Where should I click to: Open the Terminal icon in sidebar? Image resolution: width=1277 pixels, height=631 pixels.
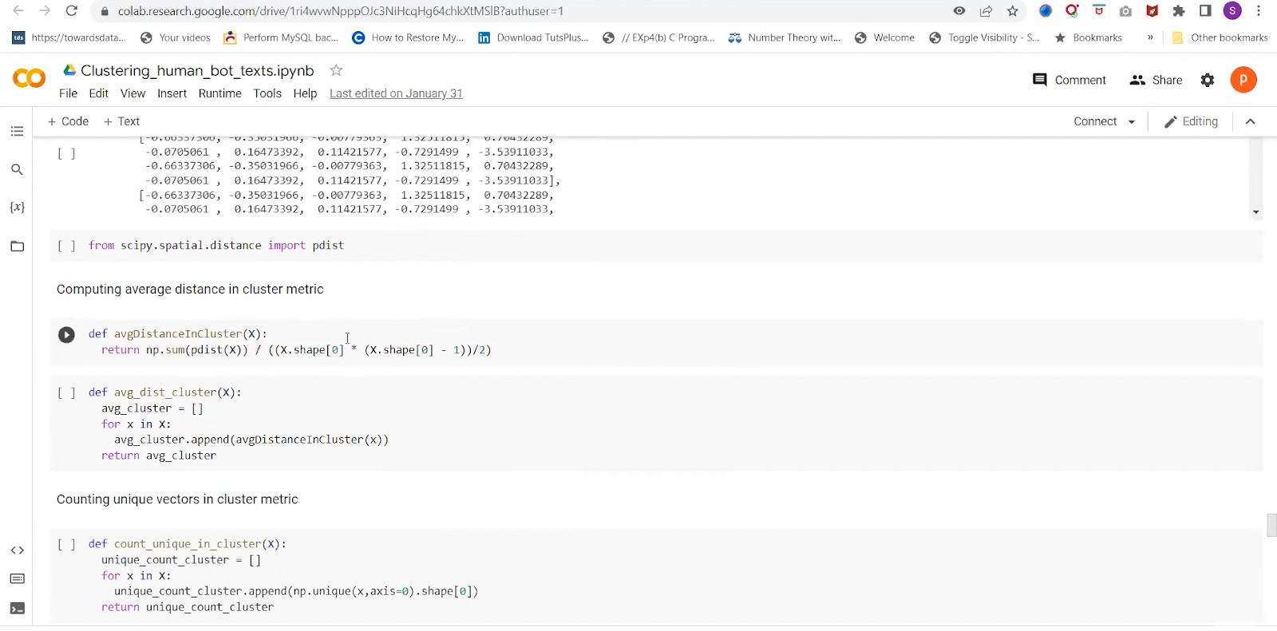coord(17,609)
